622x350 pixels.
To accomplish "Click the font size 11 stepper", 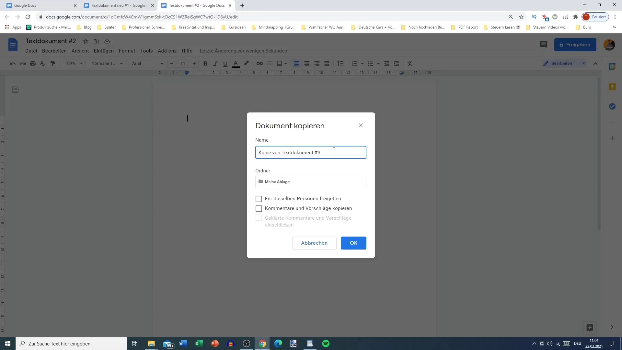I will (x=183, y=63).
